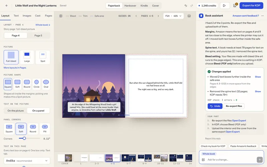The image size is (267, 167).
Task: Focus the Ask for a change input
Action: (x=231, y=160)
